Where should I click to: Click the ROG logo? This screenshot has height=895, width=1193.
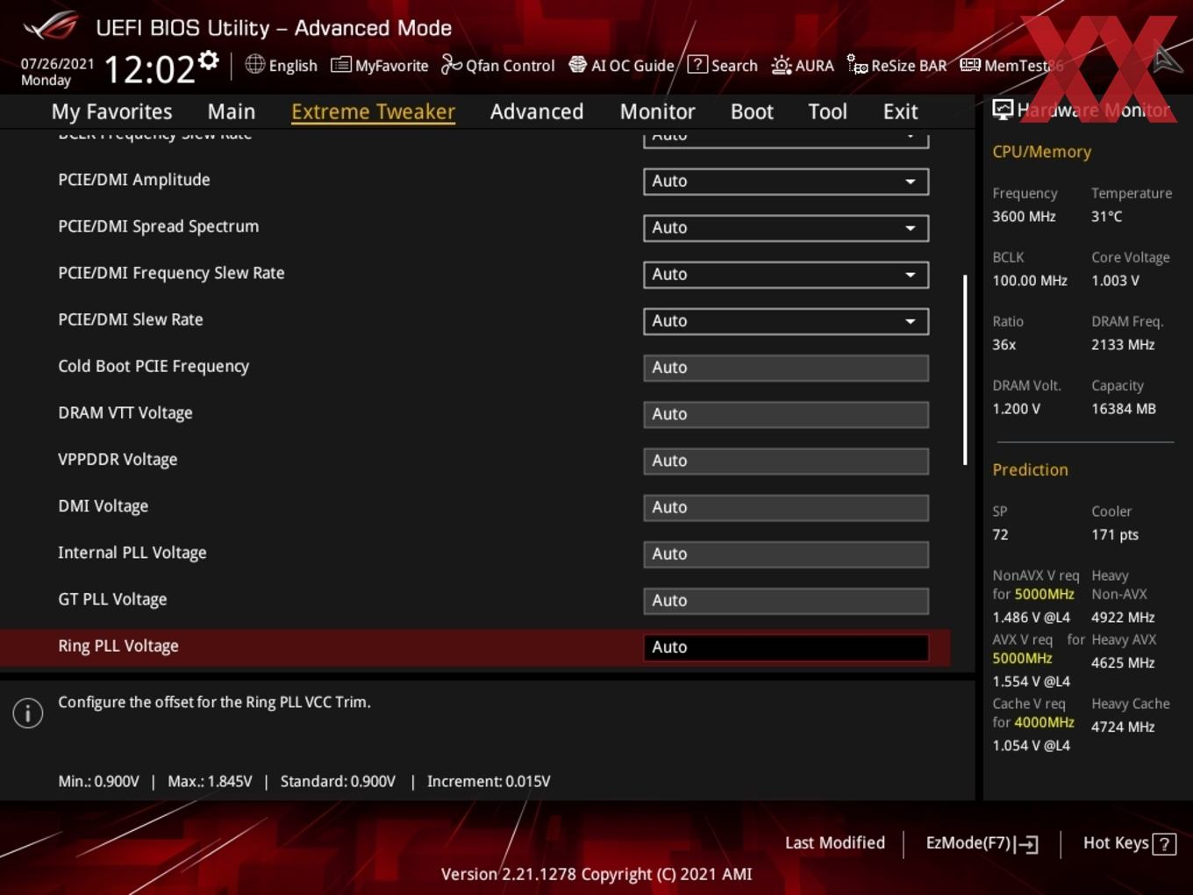[x=51, y=26]
